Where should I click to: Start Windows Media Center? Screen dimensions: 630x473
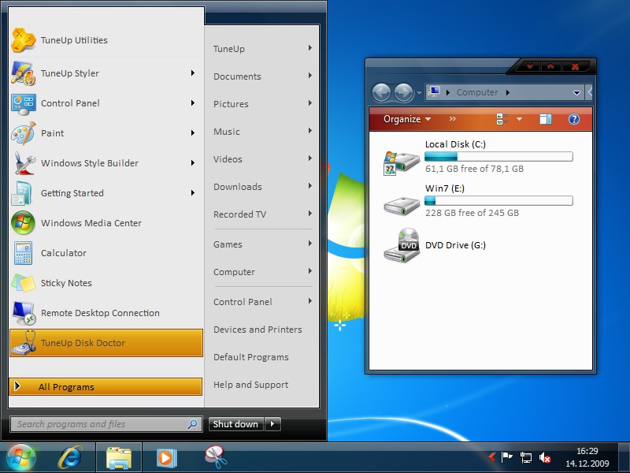coord(91,223)
